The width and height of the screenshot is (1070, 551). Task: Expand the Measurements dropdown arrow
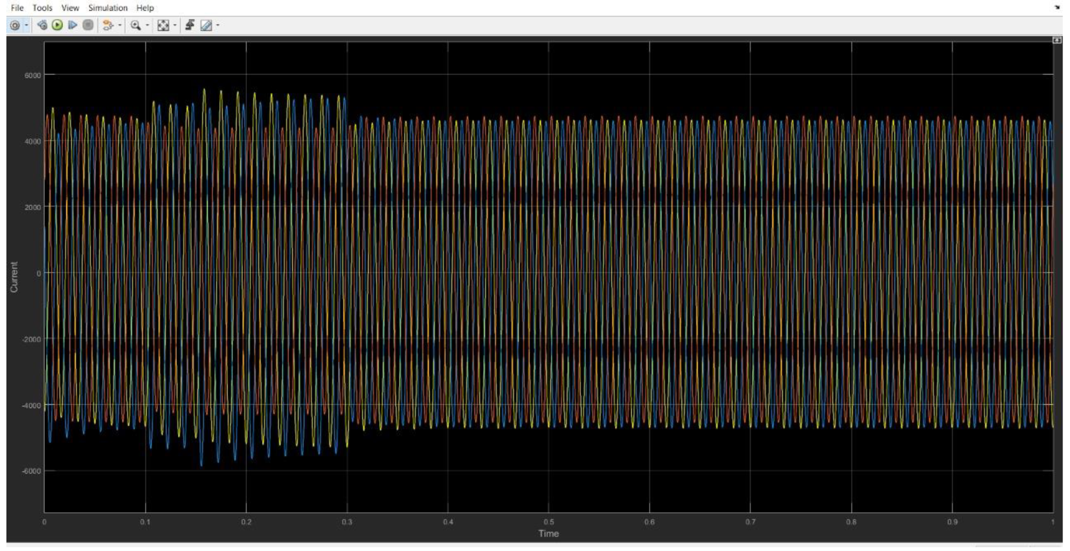(218, 25)
